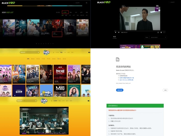
Task: Click the Fanta logo on the upper Fanta page
Action: (46, 52)
